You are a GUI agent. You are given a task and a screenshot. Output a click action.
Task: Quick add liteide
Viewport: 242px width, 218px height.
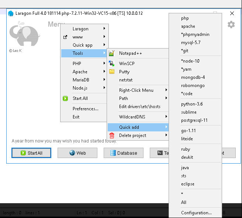196,139
